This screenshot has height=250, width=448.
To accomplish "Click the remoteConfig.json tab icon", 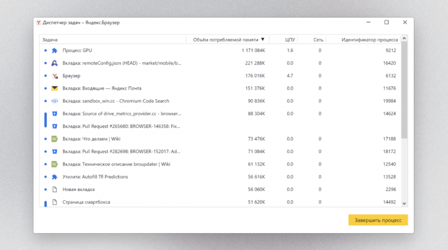I will pyautogui.click(x=54, y=63).
